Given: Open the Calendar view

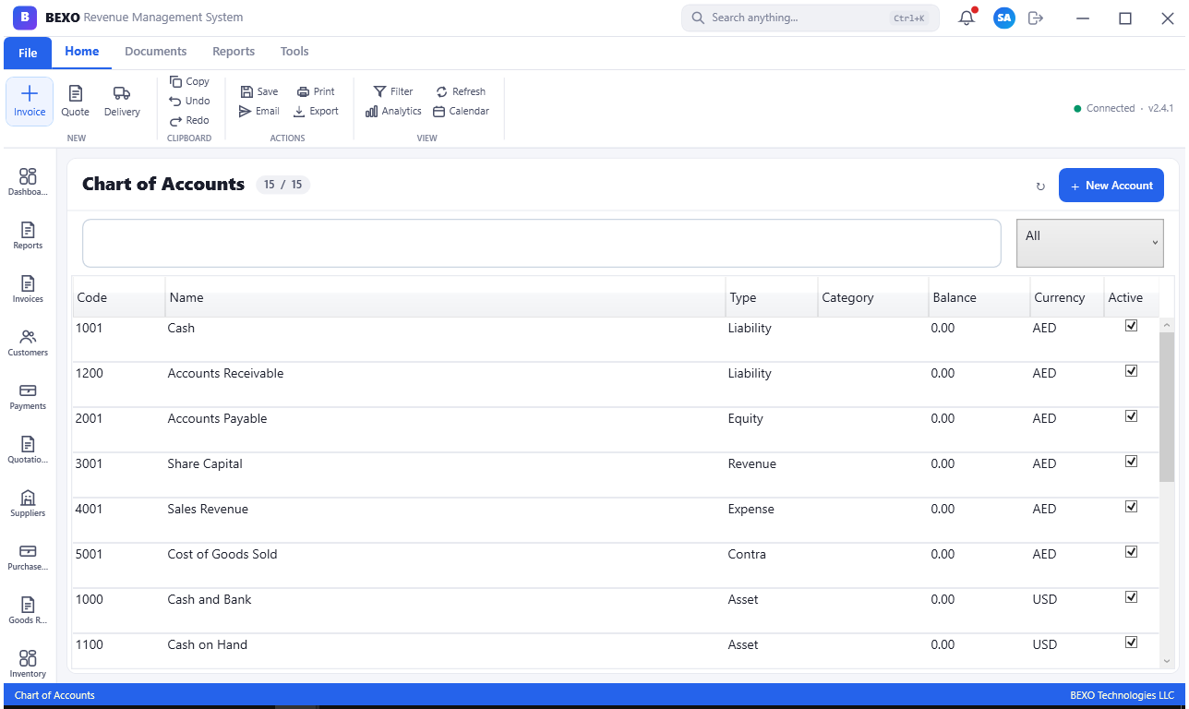Looking at the screenshot, I should click(461, 111).
